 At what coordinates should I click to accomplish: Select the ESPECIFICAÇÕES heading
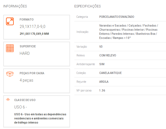[x=88, y=6]
